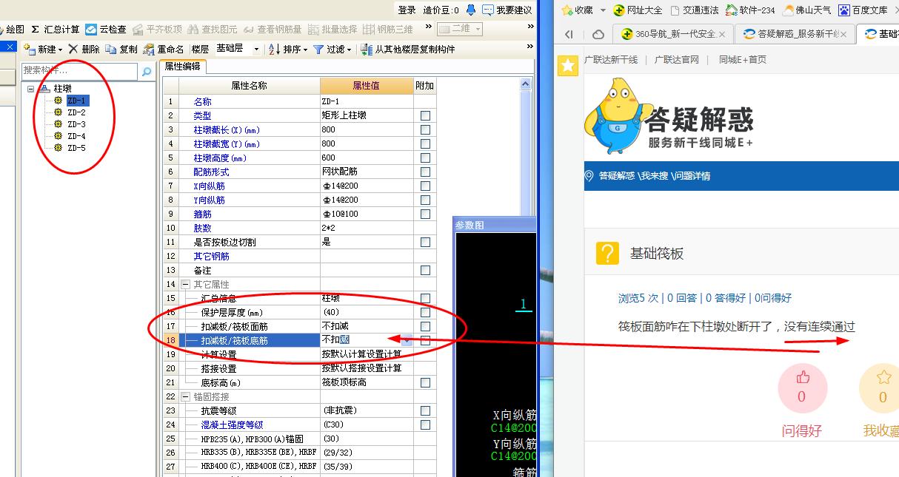The image size is (899, 477).
Task: Open 查看钢筋量 tool
Action: 248,30
